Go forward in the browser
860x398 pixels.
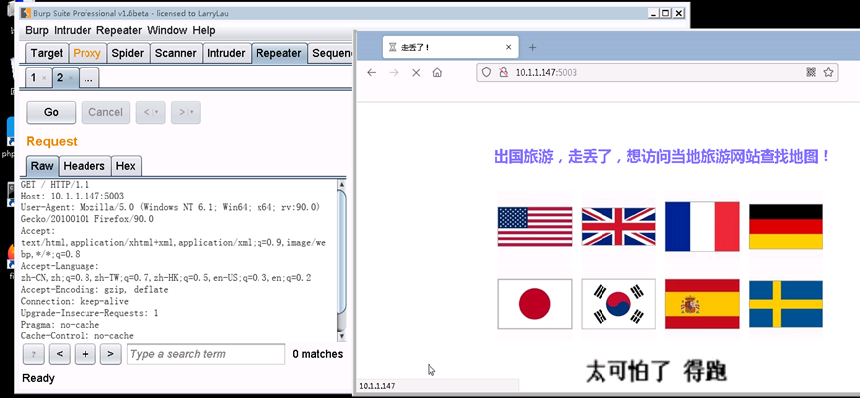pos(394,72)
